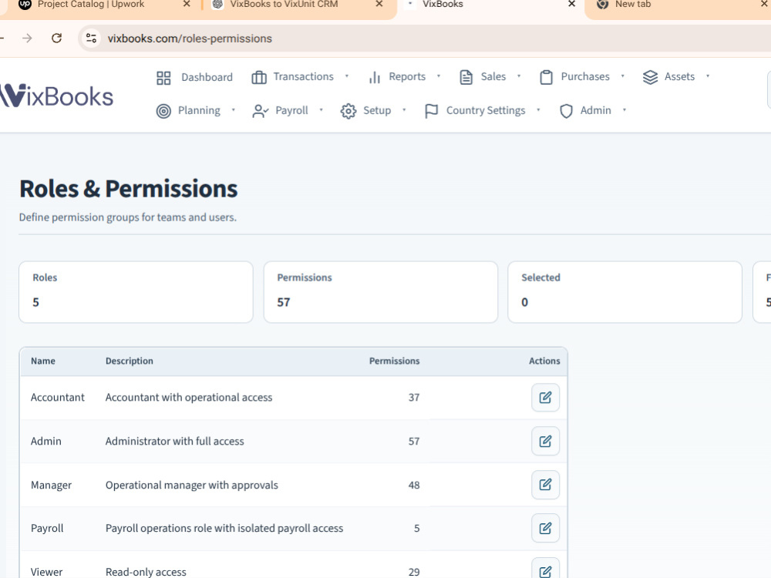This screenshot has width=771, height=578.
Task: Click the Permissions summary card
Action: tap(381, 292)
